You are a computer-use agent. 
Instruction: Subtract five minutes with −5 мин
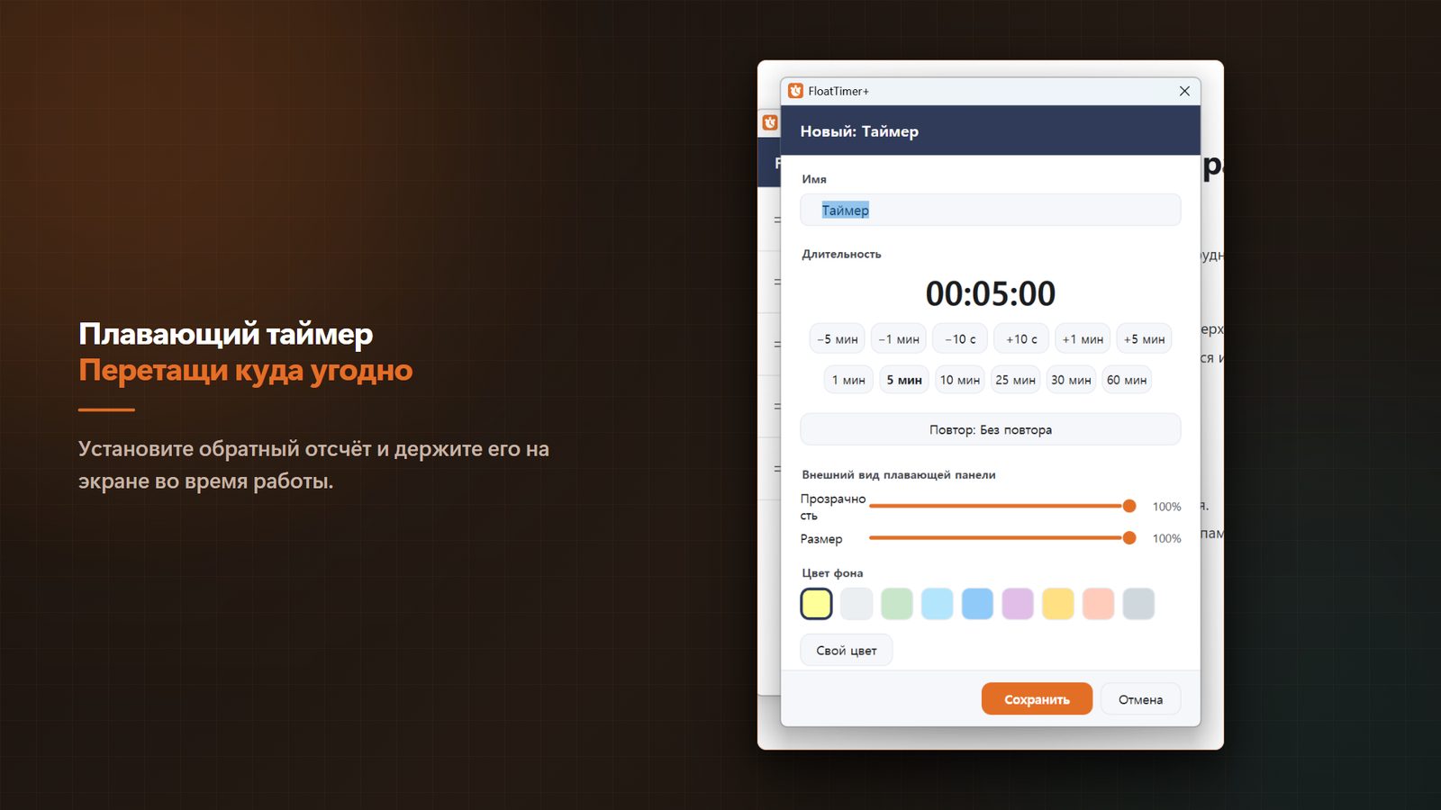tap(838, 339)
